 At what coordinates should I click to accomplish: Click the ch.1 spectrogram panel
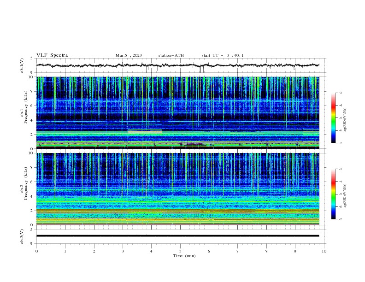pyautogui.click(x=177, y=112)
